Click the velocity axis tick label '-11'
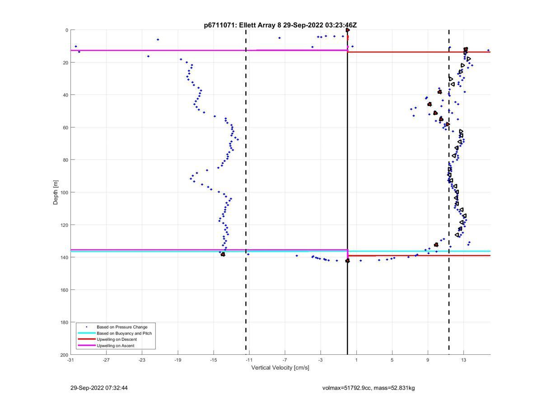Viewport: 542px width, 399px height. pos(249,360)
